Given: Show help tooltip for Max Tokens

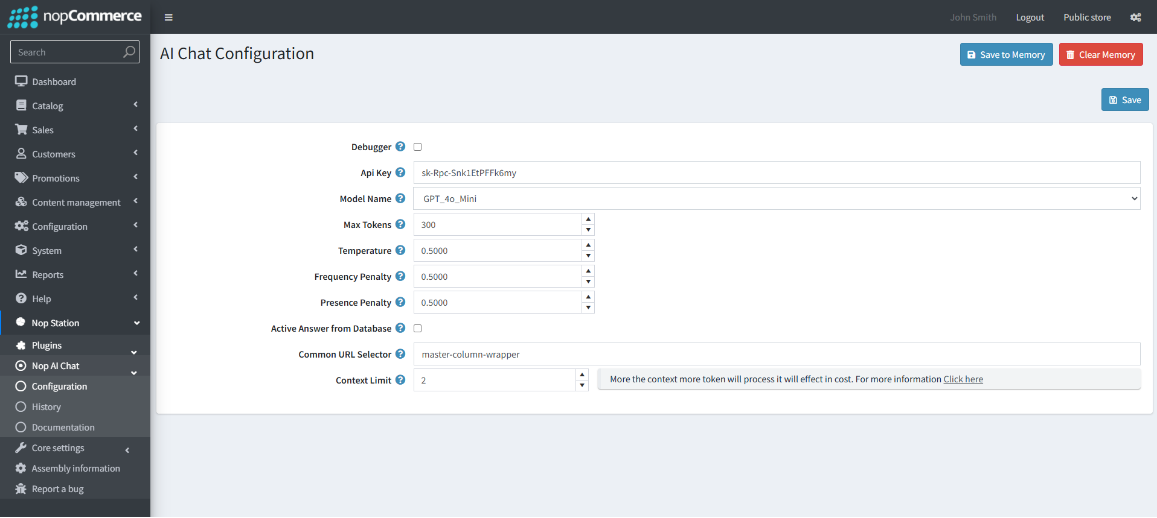Looking at the screenshot, I should coord(400,224).
